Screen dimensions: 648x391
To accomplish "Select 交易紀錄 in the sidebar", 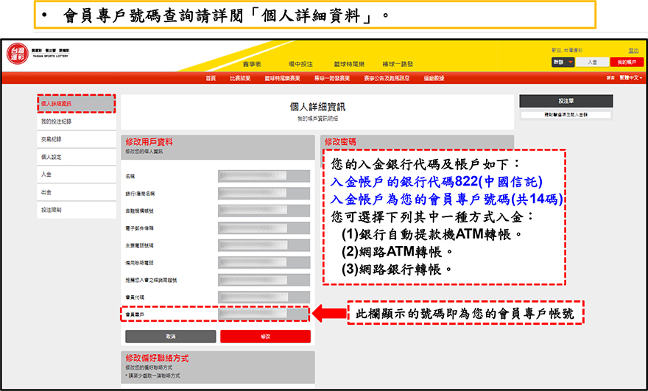I will [x=77, y=139].
